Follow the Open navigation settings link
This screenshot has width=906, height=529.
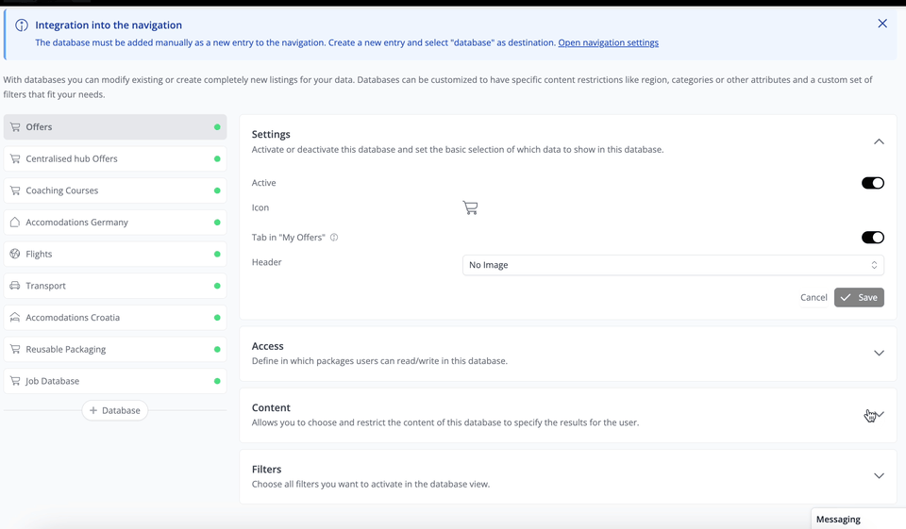(x=608, y=42)
